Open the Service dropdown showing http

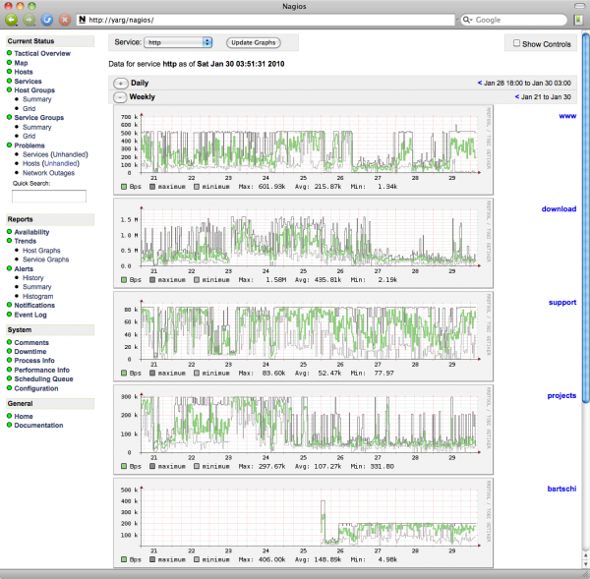click(178, 42)
